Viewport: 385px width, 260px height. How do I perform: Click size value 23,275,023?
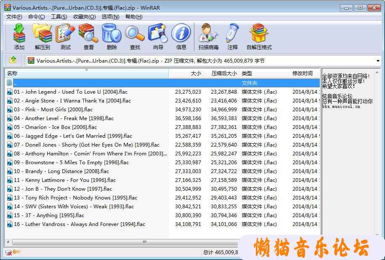(188, 92)
